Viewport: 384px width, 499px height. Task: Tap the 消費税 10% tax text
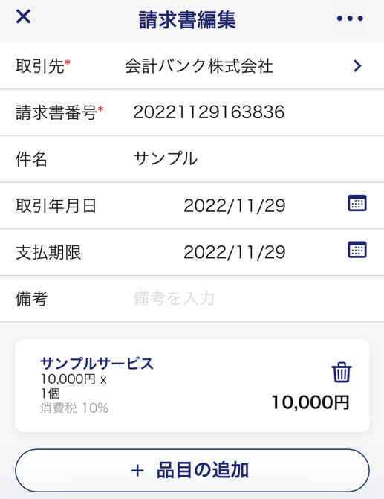point(74,408)
